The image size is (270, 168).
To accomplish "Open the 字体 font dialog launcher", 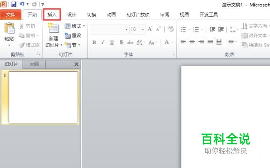I will click(x=173, y=54).
